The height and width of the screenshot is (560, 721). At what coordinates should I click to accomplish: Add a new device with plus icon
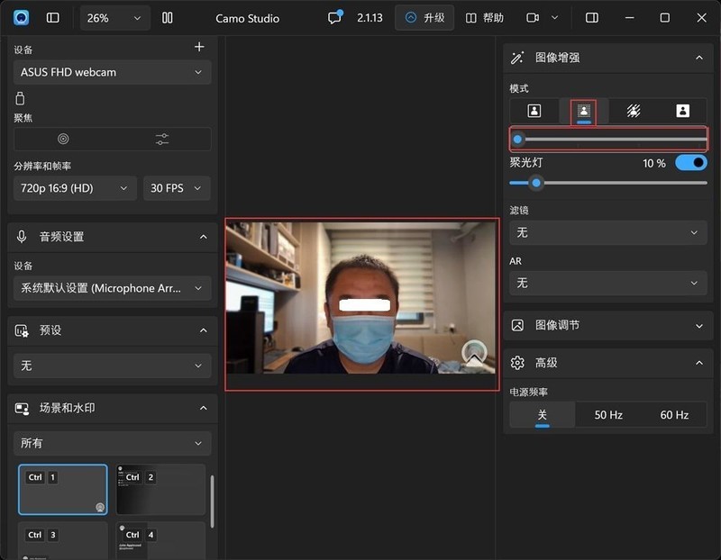pyautogui.click(x=199, y=47)
